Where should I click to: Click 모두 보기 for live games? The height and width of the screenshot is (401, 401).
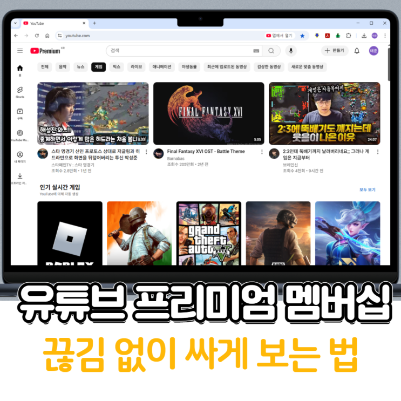[x=367, y=189]
